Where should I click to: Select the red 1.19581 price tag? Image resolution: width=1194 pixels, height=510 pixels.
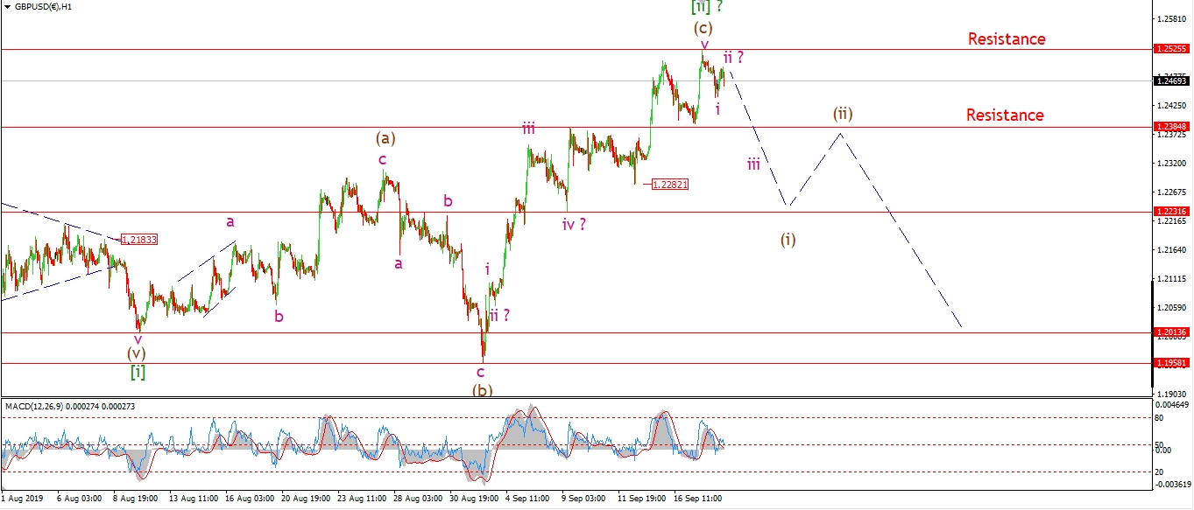coord(1171,363)
